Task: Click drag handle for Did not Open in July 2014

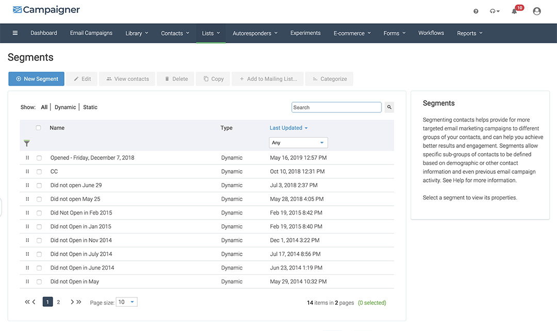Action: coord(27,254)
